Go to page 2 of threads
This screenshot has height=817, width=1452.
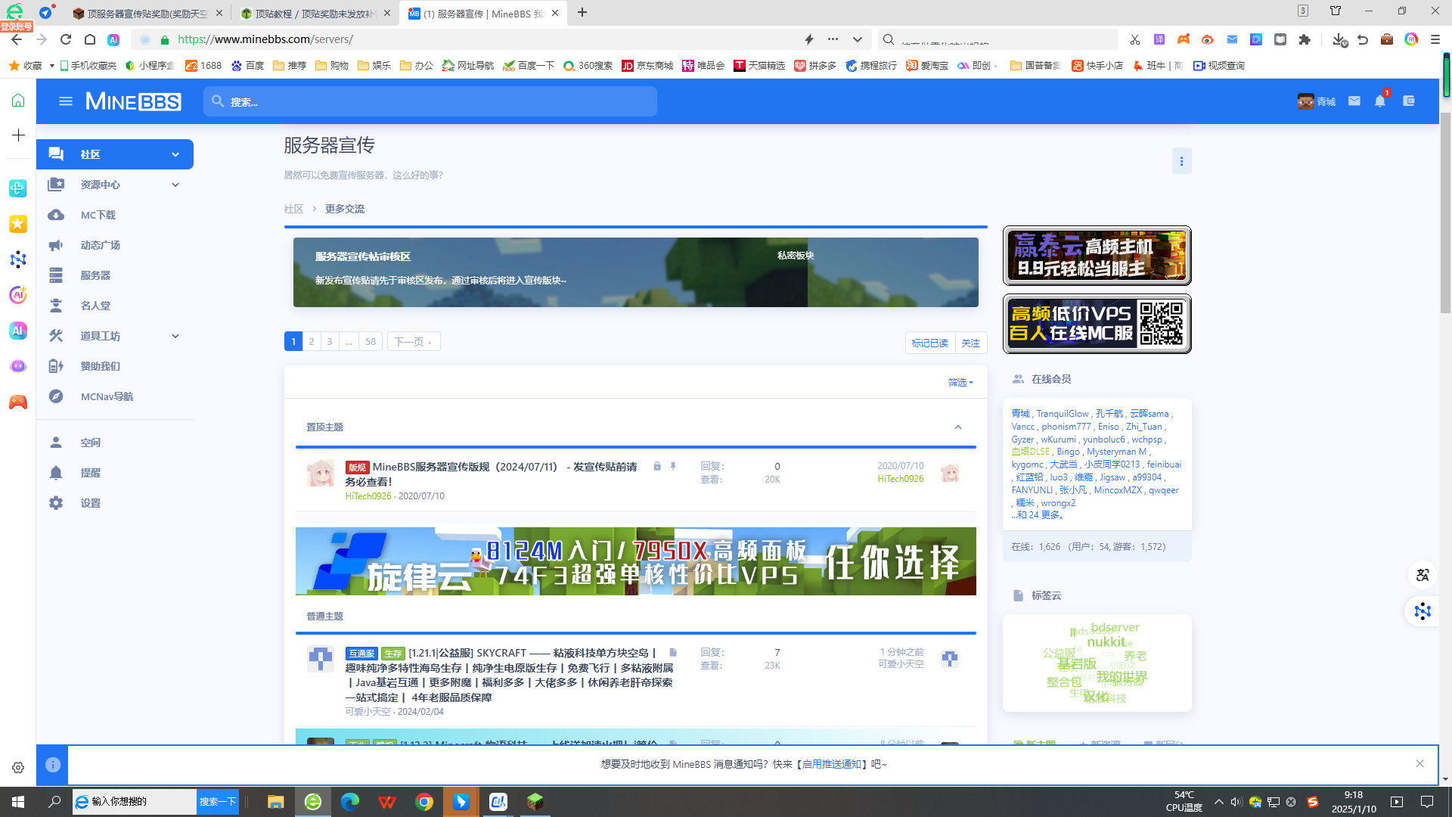point(312,342)
